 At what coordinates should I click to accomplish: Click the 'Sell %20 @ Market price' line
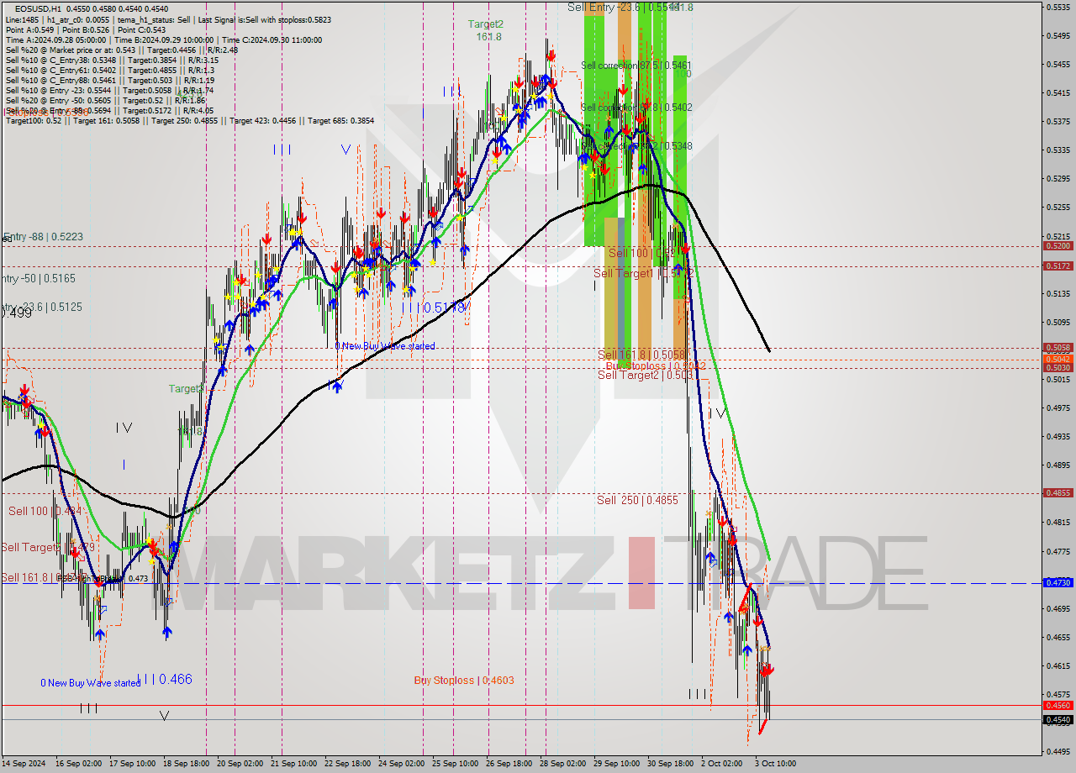tap(122, 50)
